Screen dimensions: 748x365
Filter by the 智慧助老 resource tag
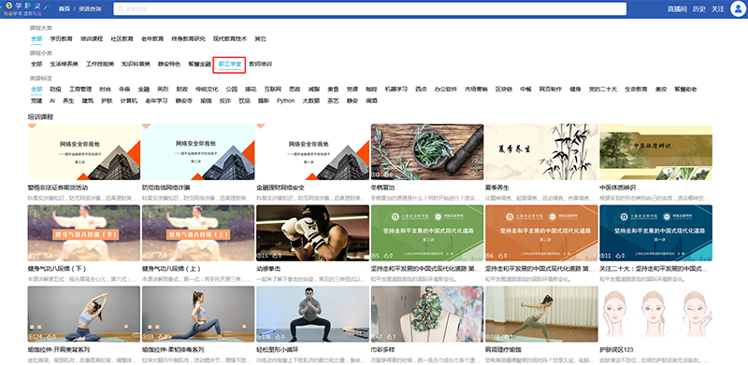[x=685, y=89]
